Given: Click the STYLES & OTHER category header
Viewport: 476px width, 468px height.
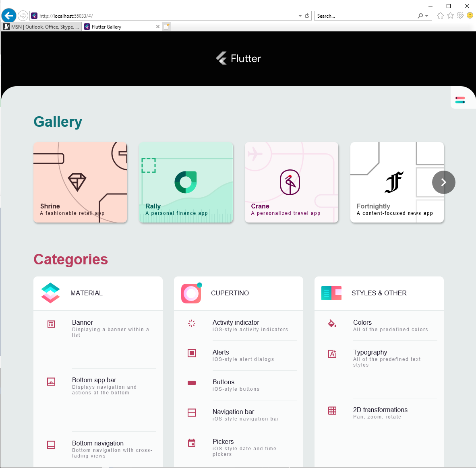Looking at the screenshot, I should tap(379, 293).
